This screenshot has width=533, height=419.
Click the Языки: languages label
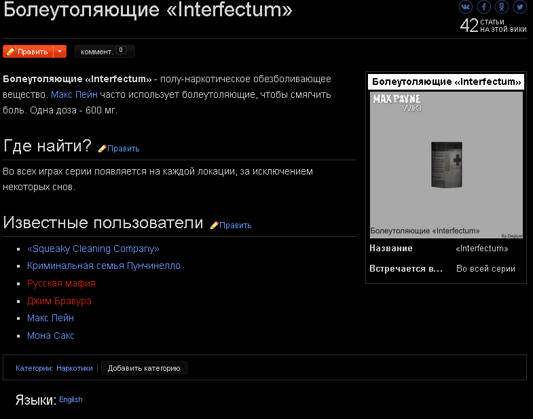36,400
